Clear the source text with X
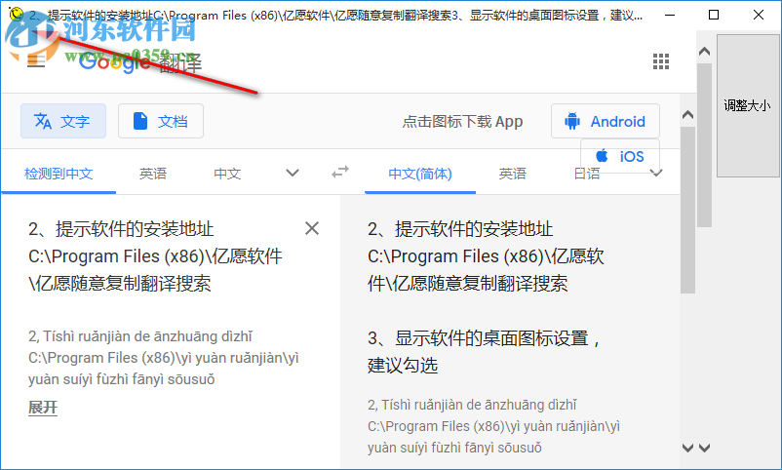Viewport: 782px width, 470px height. click(312, 228)
